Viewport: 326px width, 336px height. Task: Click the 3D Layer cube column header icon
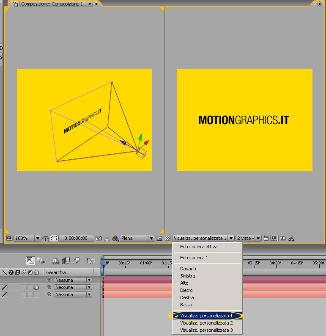[x=36, y=272]
